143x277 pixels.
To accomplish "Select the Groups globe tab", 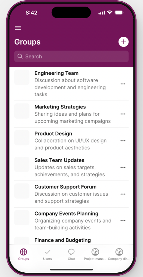I will pos(24,255).
